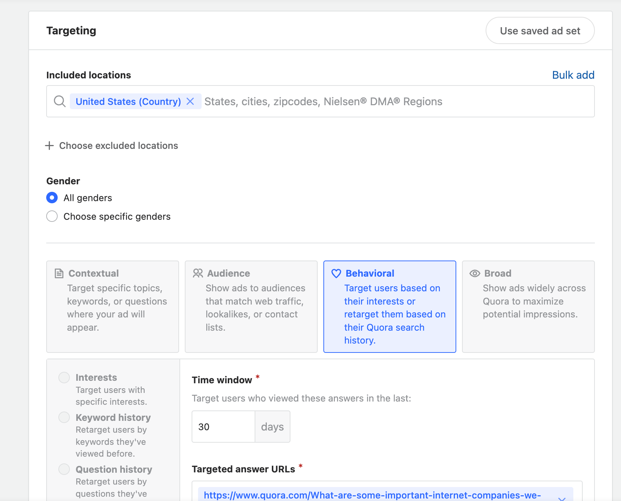Click the Broad eye icon
621x501 pixels.
click(475, 273)
